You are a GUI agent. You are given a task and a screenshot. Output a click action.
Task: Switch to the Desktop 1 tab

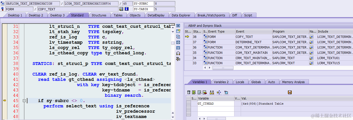[x=15, y=15]
